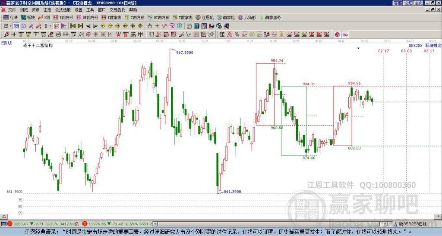Click the 954.74 price label
Image resolution: width=442 pixels, height=236 pixels.
click(x=277, y=60)
